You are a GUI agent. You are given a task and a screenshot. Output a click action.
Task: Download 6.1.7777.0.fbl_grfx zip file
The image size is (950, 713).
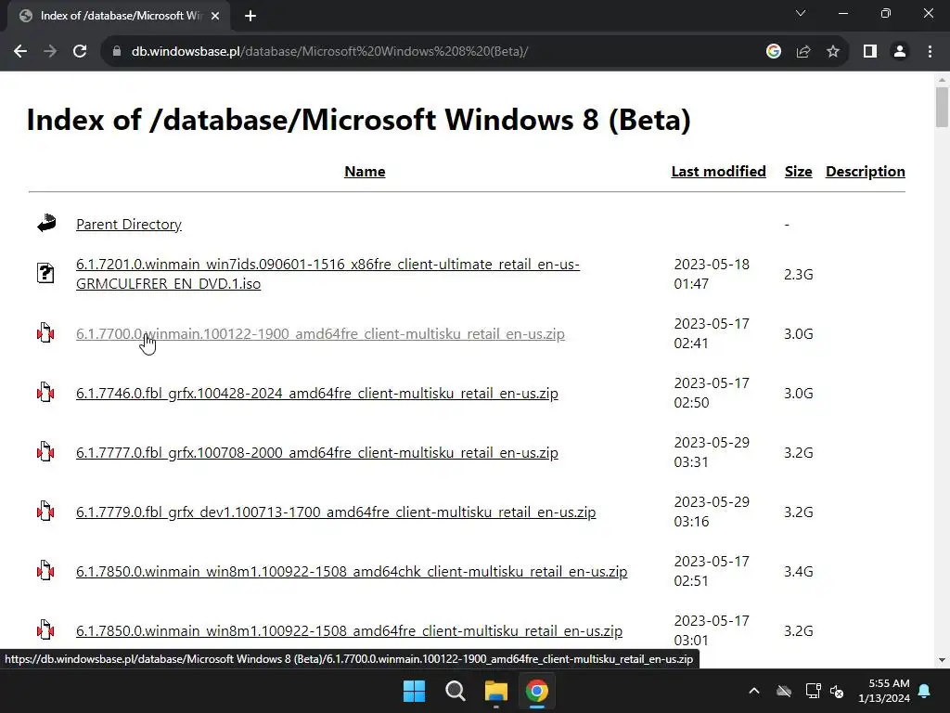click(317, 453)
